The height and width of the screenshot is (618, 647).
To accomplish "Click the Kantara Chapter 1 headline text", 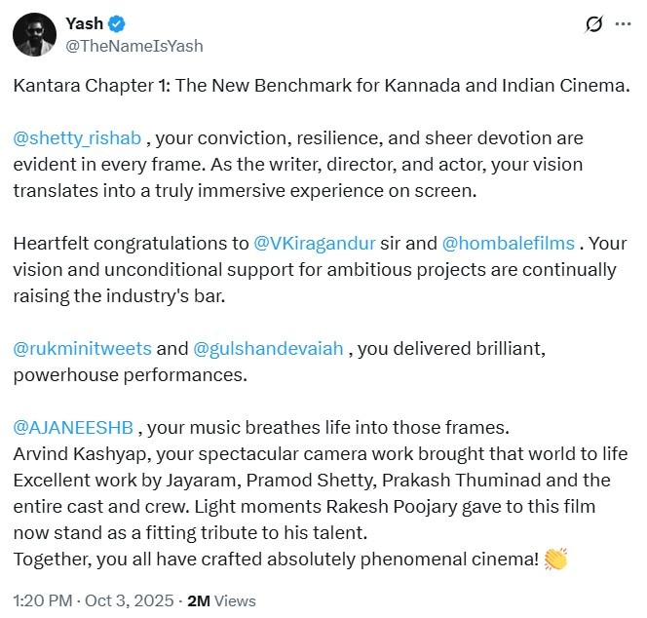I will tap(322, 86).
